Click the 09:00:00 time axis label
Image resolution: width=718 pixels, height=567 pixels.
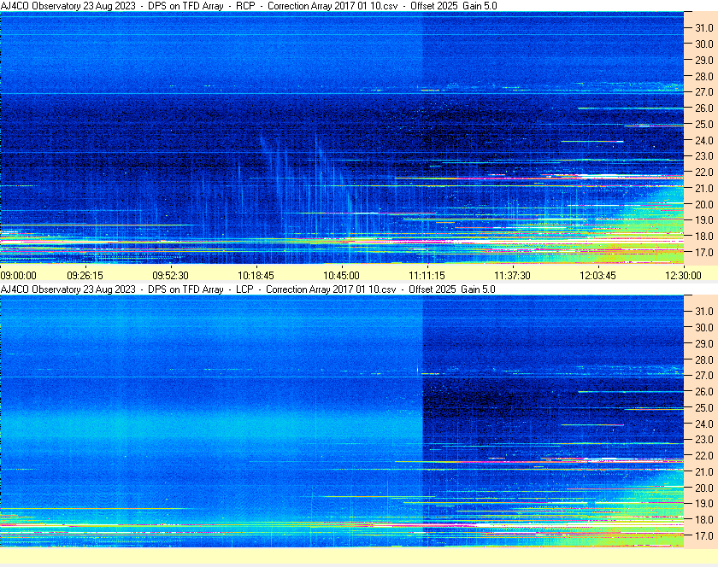pyautogui.click(x=19, y=275)
